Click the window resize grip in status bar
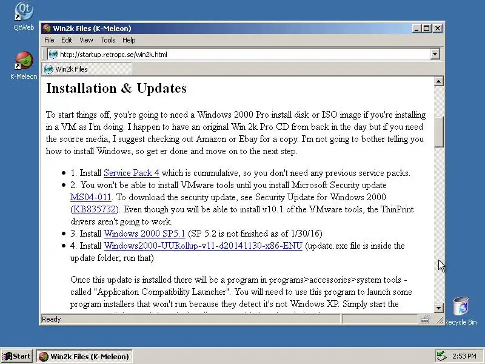The width and height of the screenshot is (485, 364). pos(440,320)
